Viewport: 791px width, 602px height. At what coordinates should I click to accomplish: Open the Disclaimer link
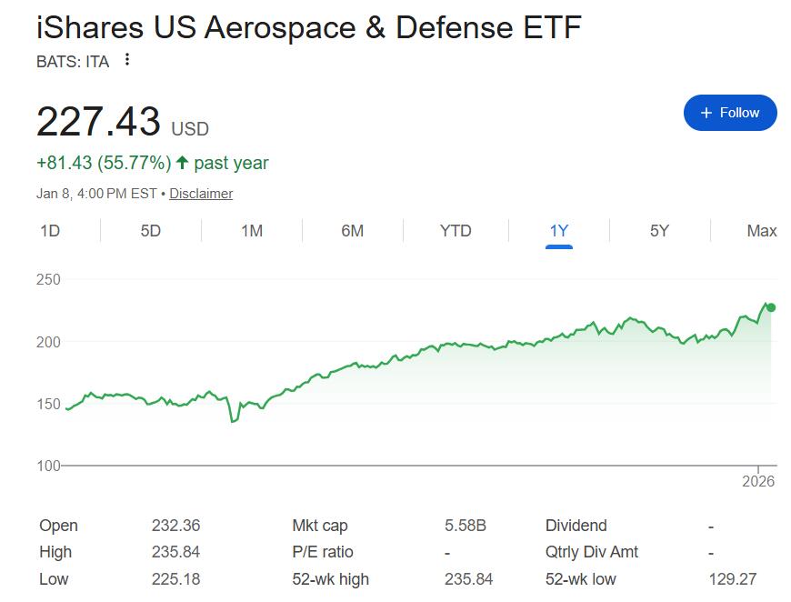[x=201, y=194]
